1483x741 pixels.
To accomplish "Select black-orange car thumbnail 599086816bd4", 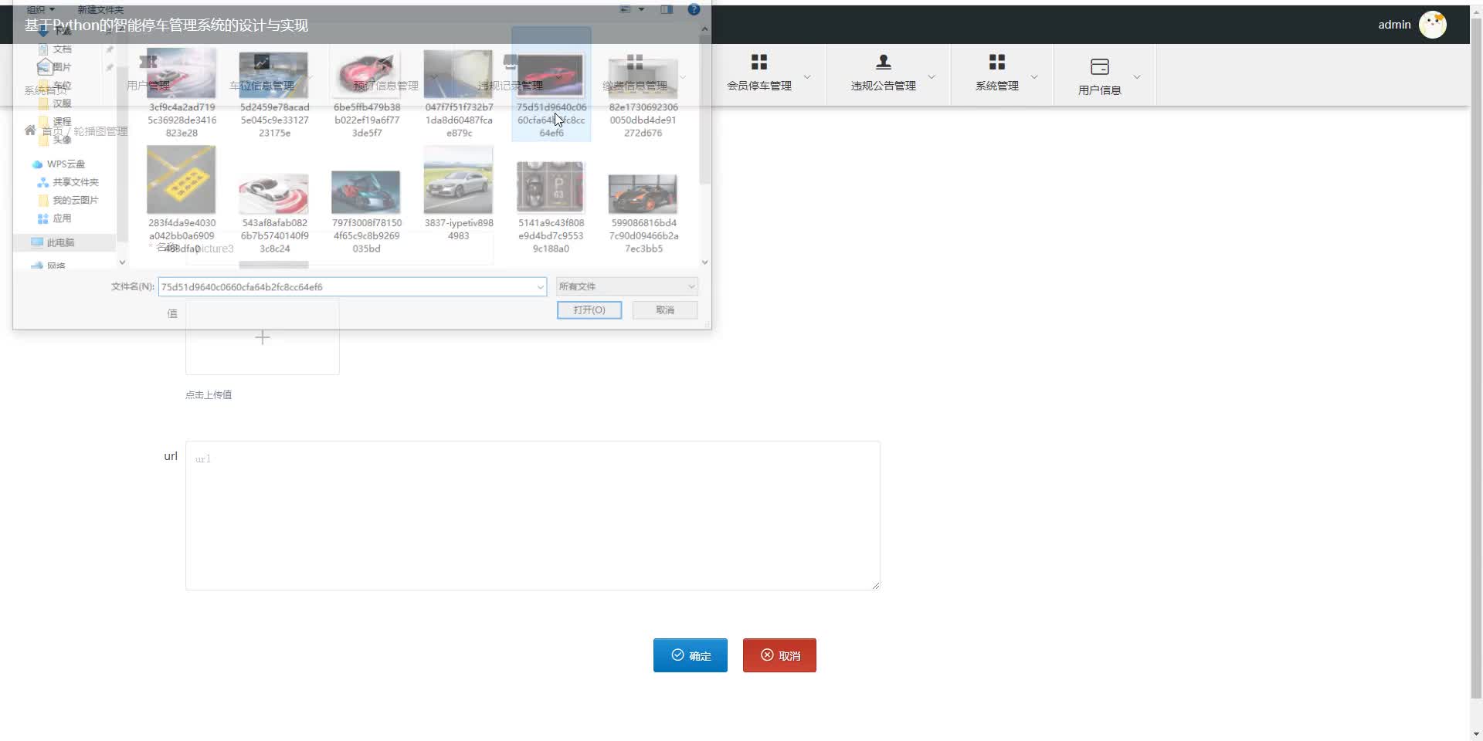I will pyautogui.click(x=643, y=194).
